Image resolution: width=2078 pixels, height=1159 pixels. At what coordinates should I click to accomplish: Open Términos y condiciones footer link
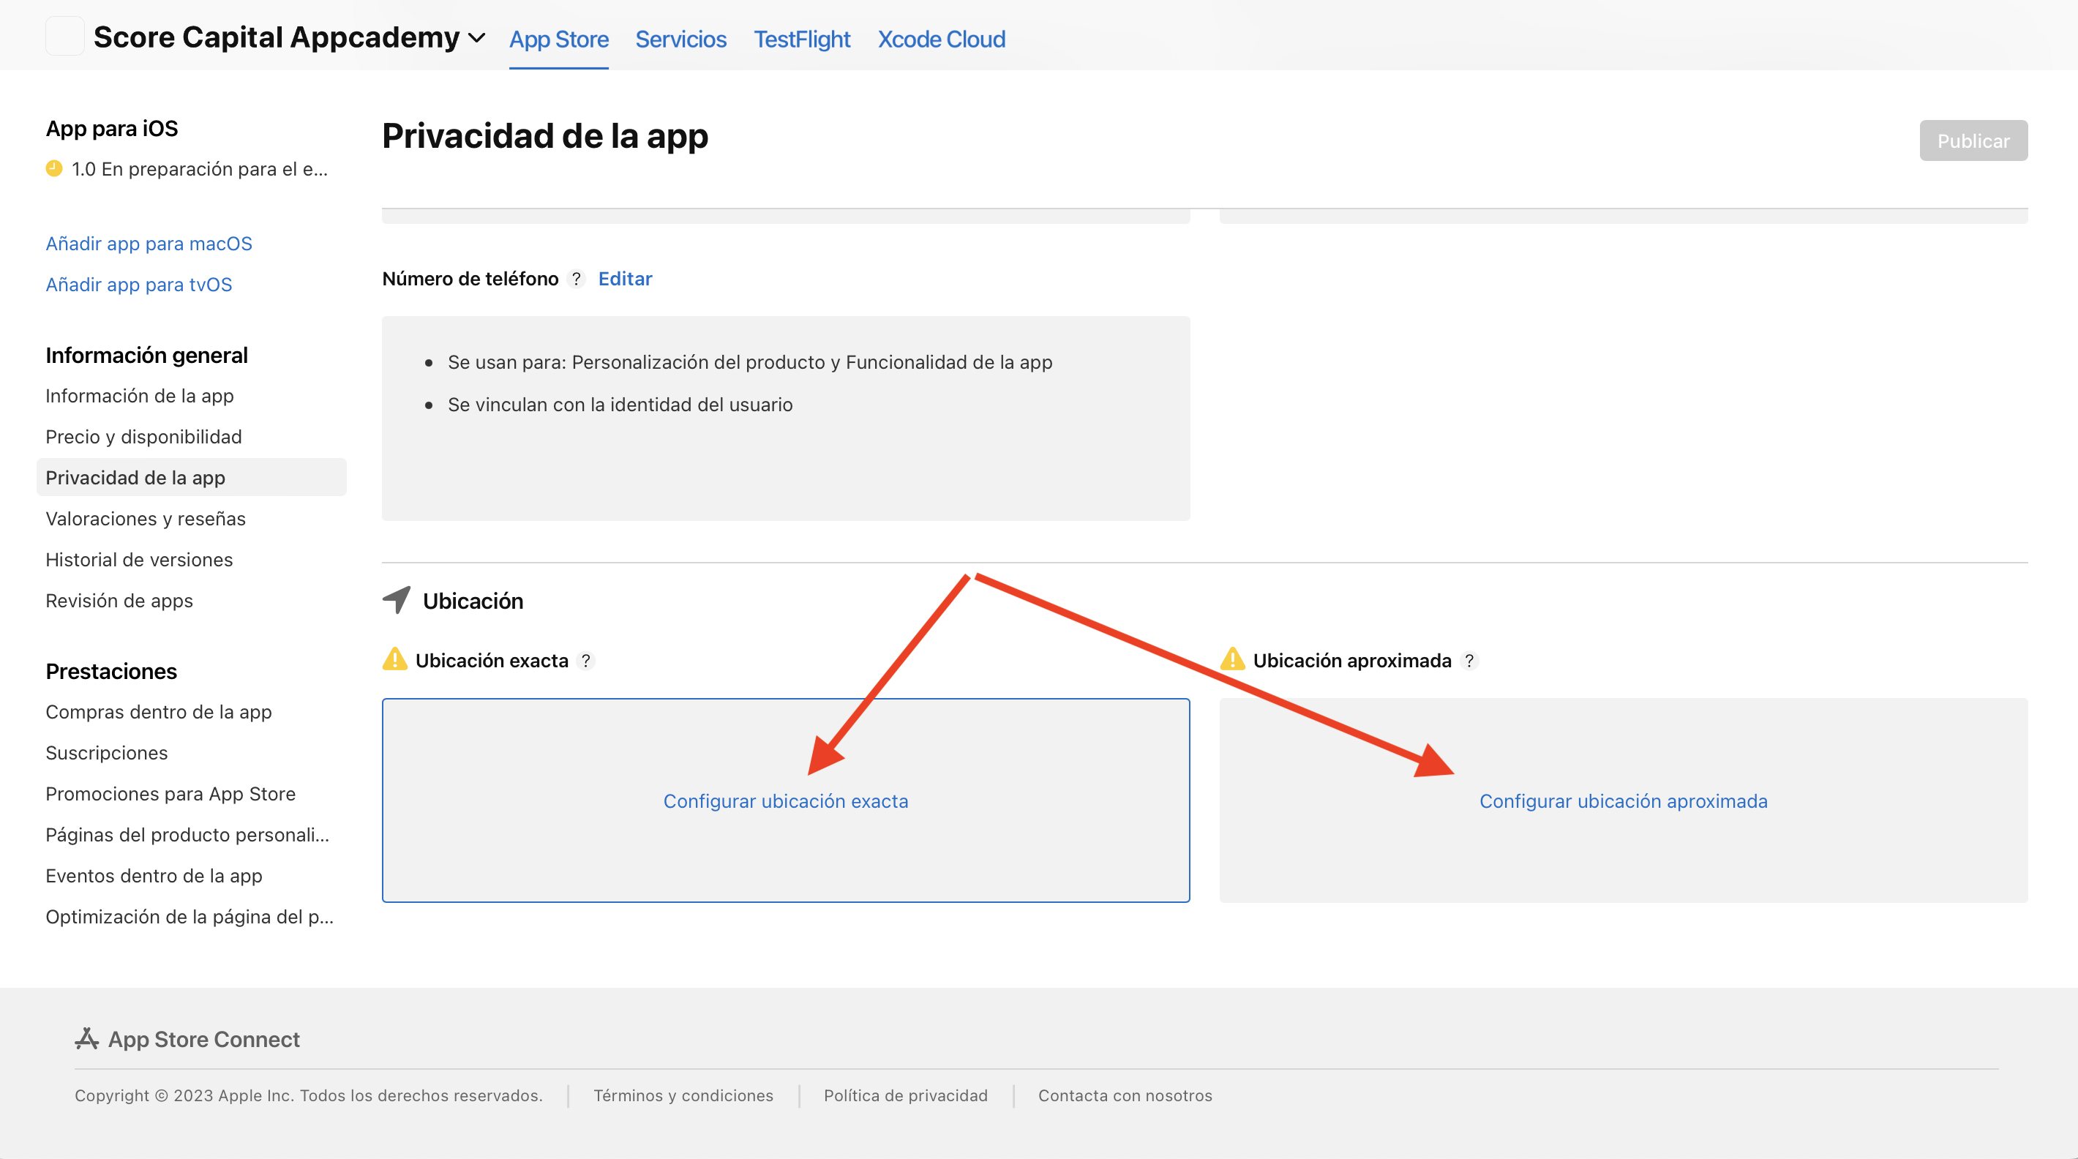683,1095
